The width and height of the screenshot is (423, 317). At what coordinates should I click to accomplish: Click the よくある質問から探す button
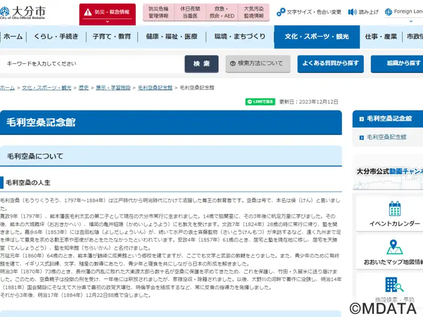(x=330, y=63)
